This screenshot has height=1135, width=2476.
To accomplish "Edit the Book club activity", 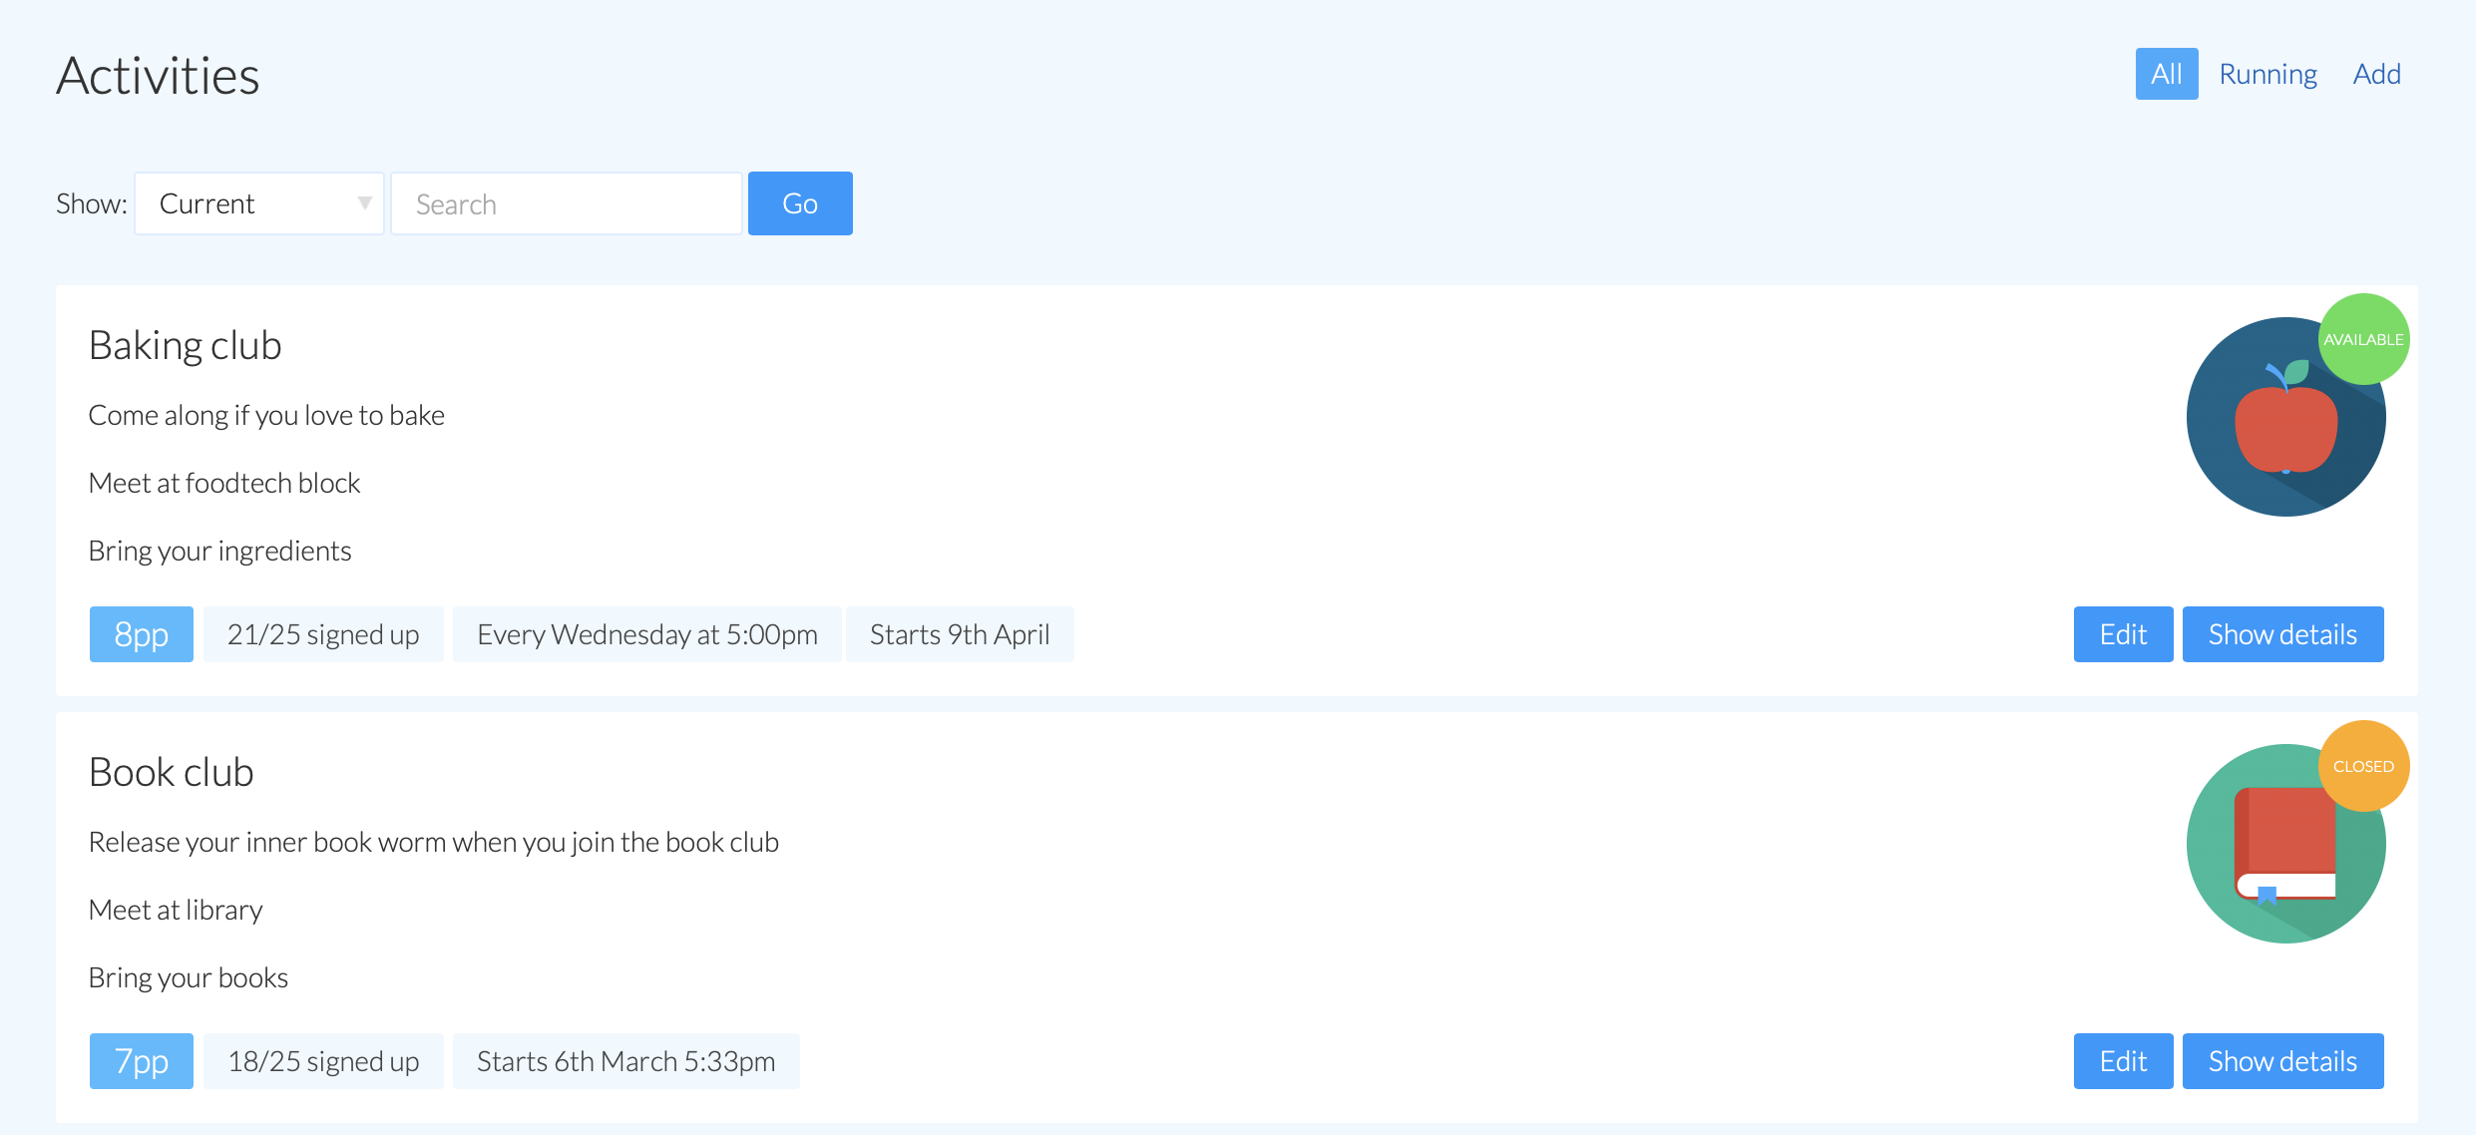I will click(x=2122, y=1061).
